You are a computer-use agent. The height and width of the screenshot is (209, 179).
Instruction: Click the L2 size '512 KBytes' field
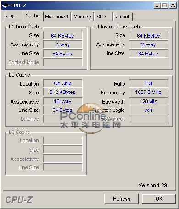point(63,92)
